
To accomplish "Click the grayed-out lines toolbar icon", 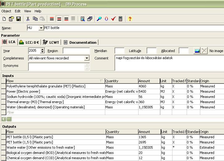I will [x=73, y=19].
